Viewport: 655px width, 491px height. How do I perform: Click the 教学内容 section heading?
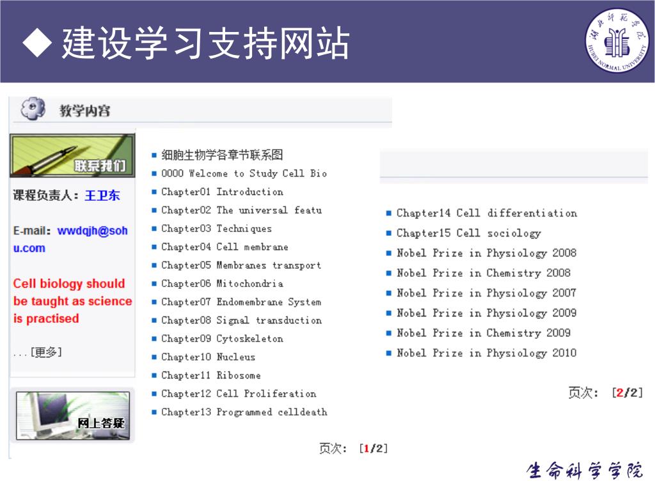click(85, 111)
